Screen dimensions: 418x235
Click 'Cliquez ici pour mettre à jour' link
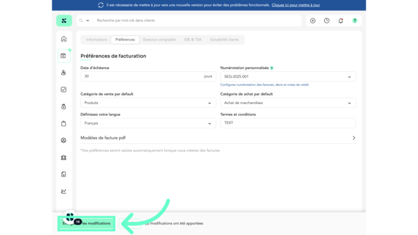(x=296, y=5)
